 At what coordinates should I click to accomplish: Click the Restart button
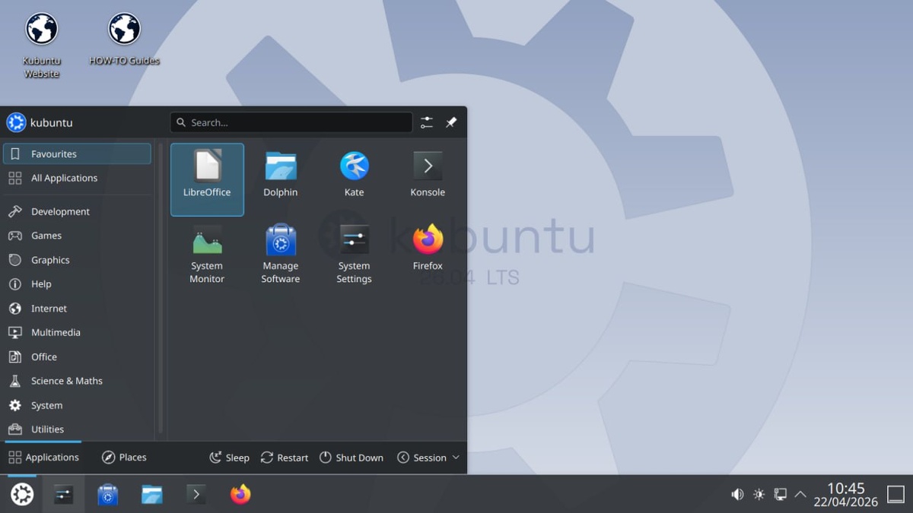pos(285,458)
